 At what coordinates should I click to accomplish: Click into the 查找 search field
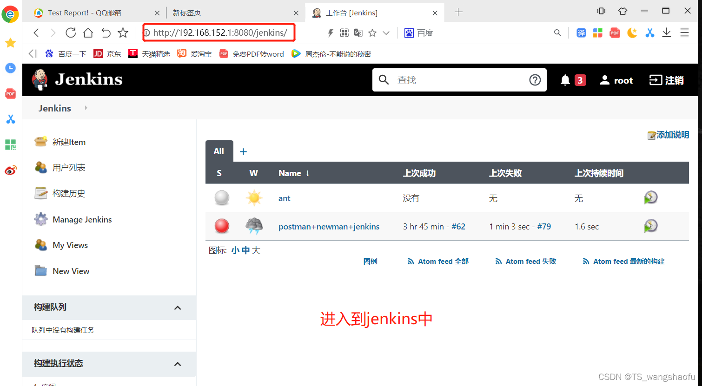[460, 80]
